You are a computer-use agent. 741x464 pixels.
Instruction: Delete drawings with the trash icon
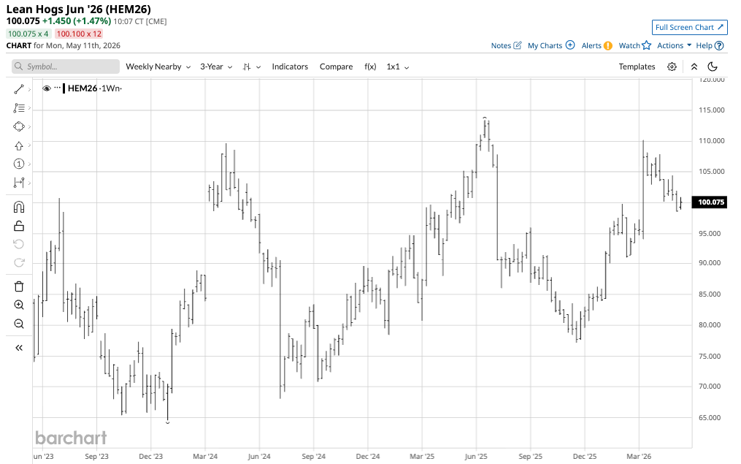pyautogui.click(x=19, y=286)
